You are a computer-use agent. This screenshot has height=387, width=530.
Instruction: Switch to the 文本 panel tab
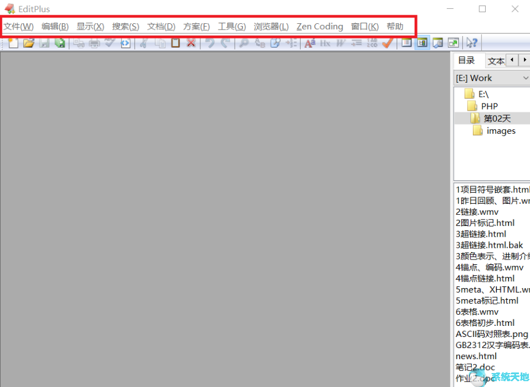496,61
